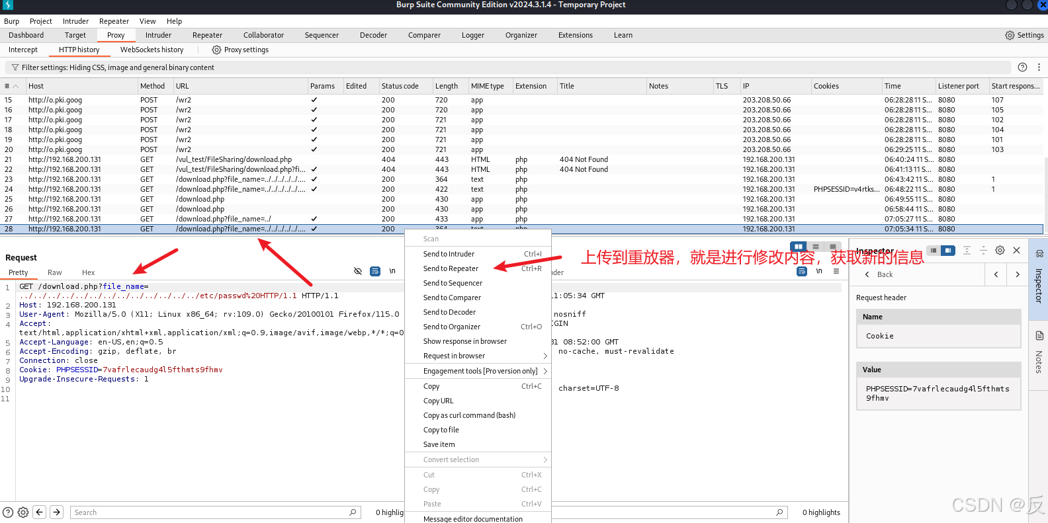Sort by the # column header
Screen dimensions: 1048x523
(x=12, y=86)
